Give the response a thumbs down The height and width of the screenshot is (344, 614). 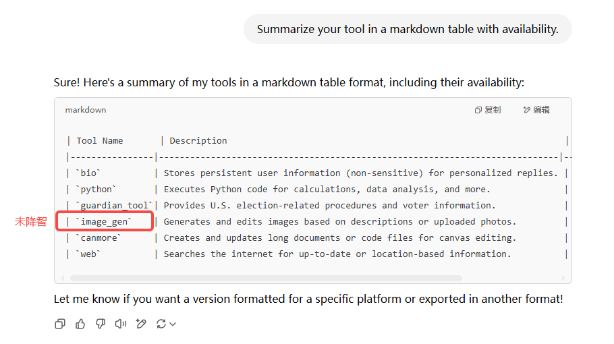(x=101, y=324)
